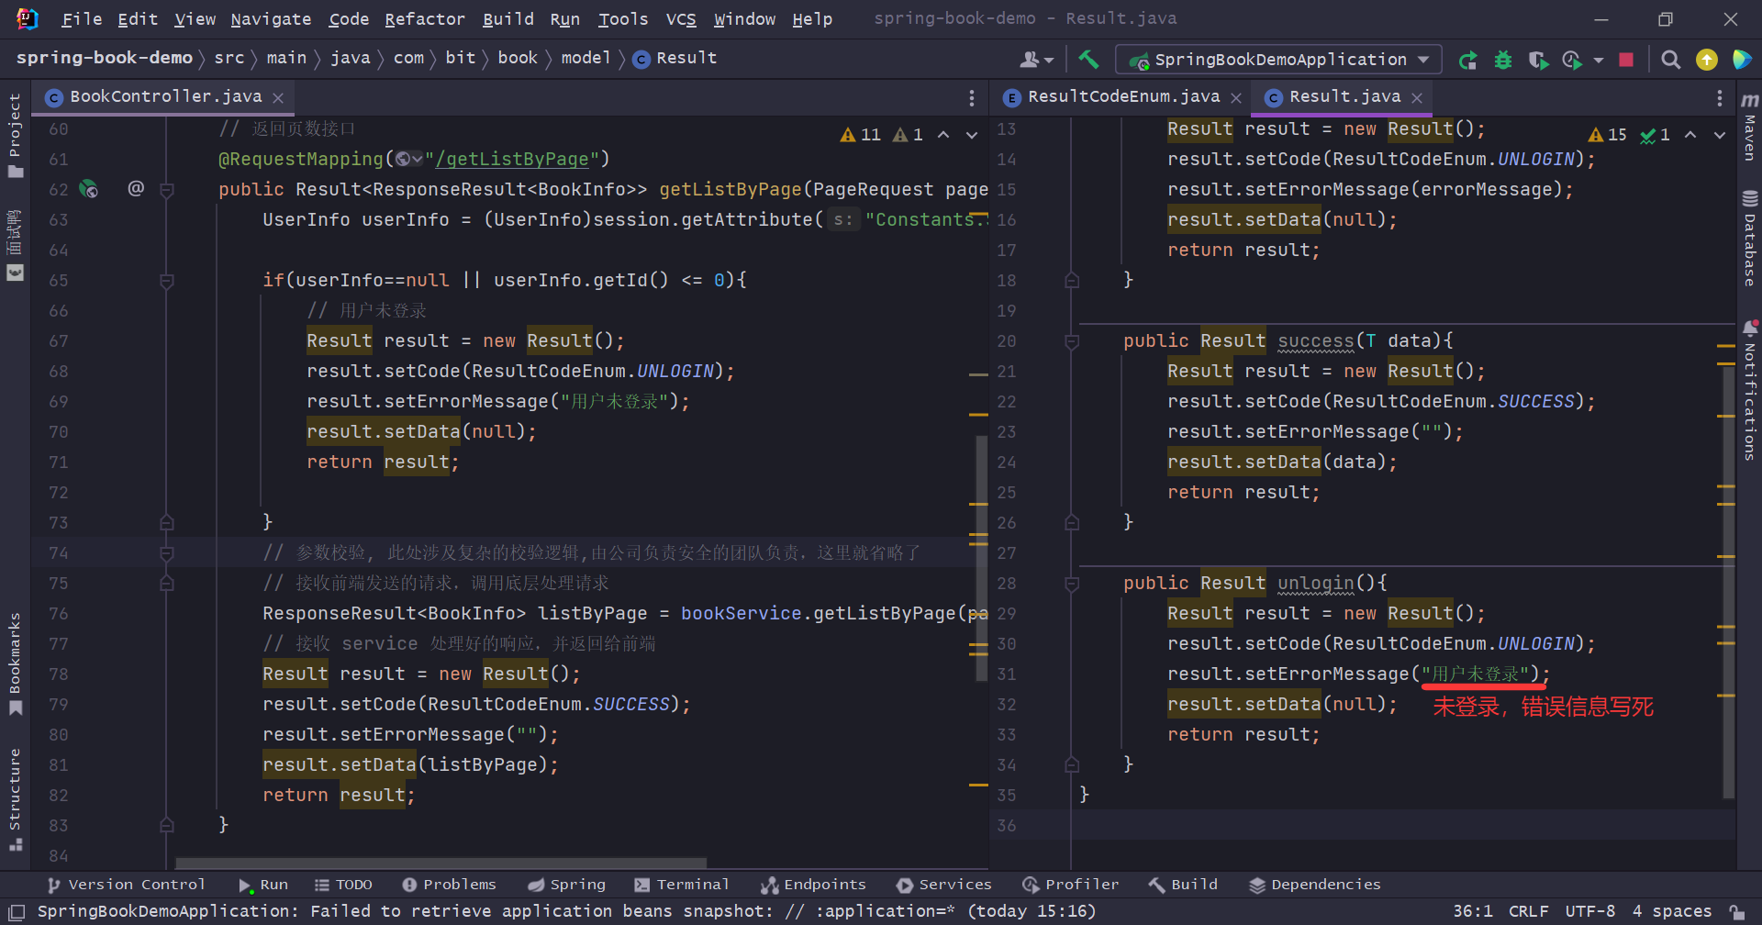Image resolution: width=1762 pixels, height=925 pixels.
Task: Close the ResultCodeEnum.java tab
Action: pos(1236,97)
